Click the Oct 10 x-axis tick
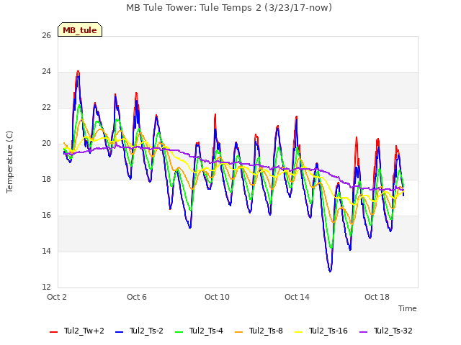Viewport: 461px width, 345px height. click(x=217, y=297)
